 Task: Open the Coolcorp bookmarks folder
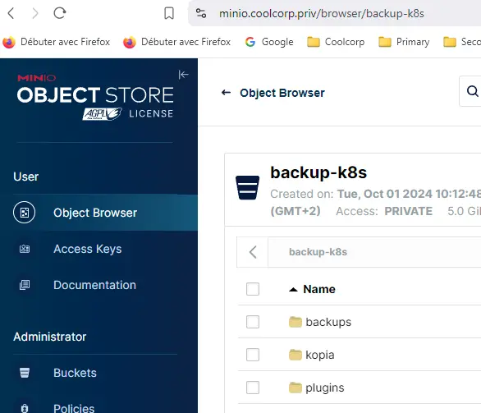(x=336, y=42)
